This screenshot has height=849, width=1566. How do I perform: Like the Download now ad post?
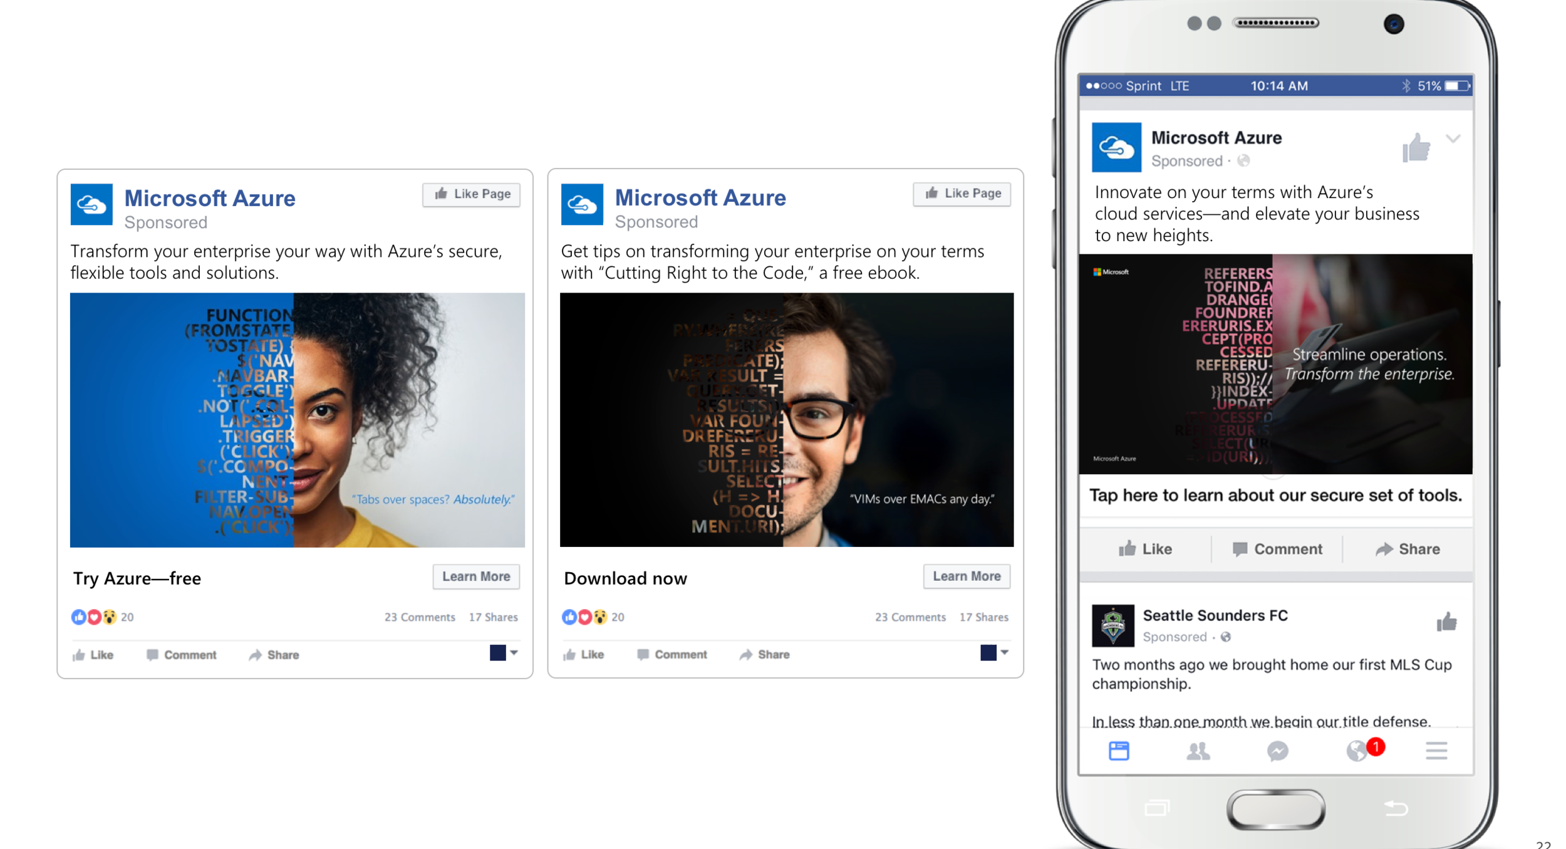(583, 655)
